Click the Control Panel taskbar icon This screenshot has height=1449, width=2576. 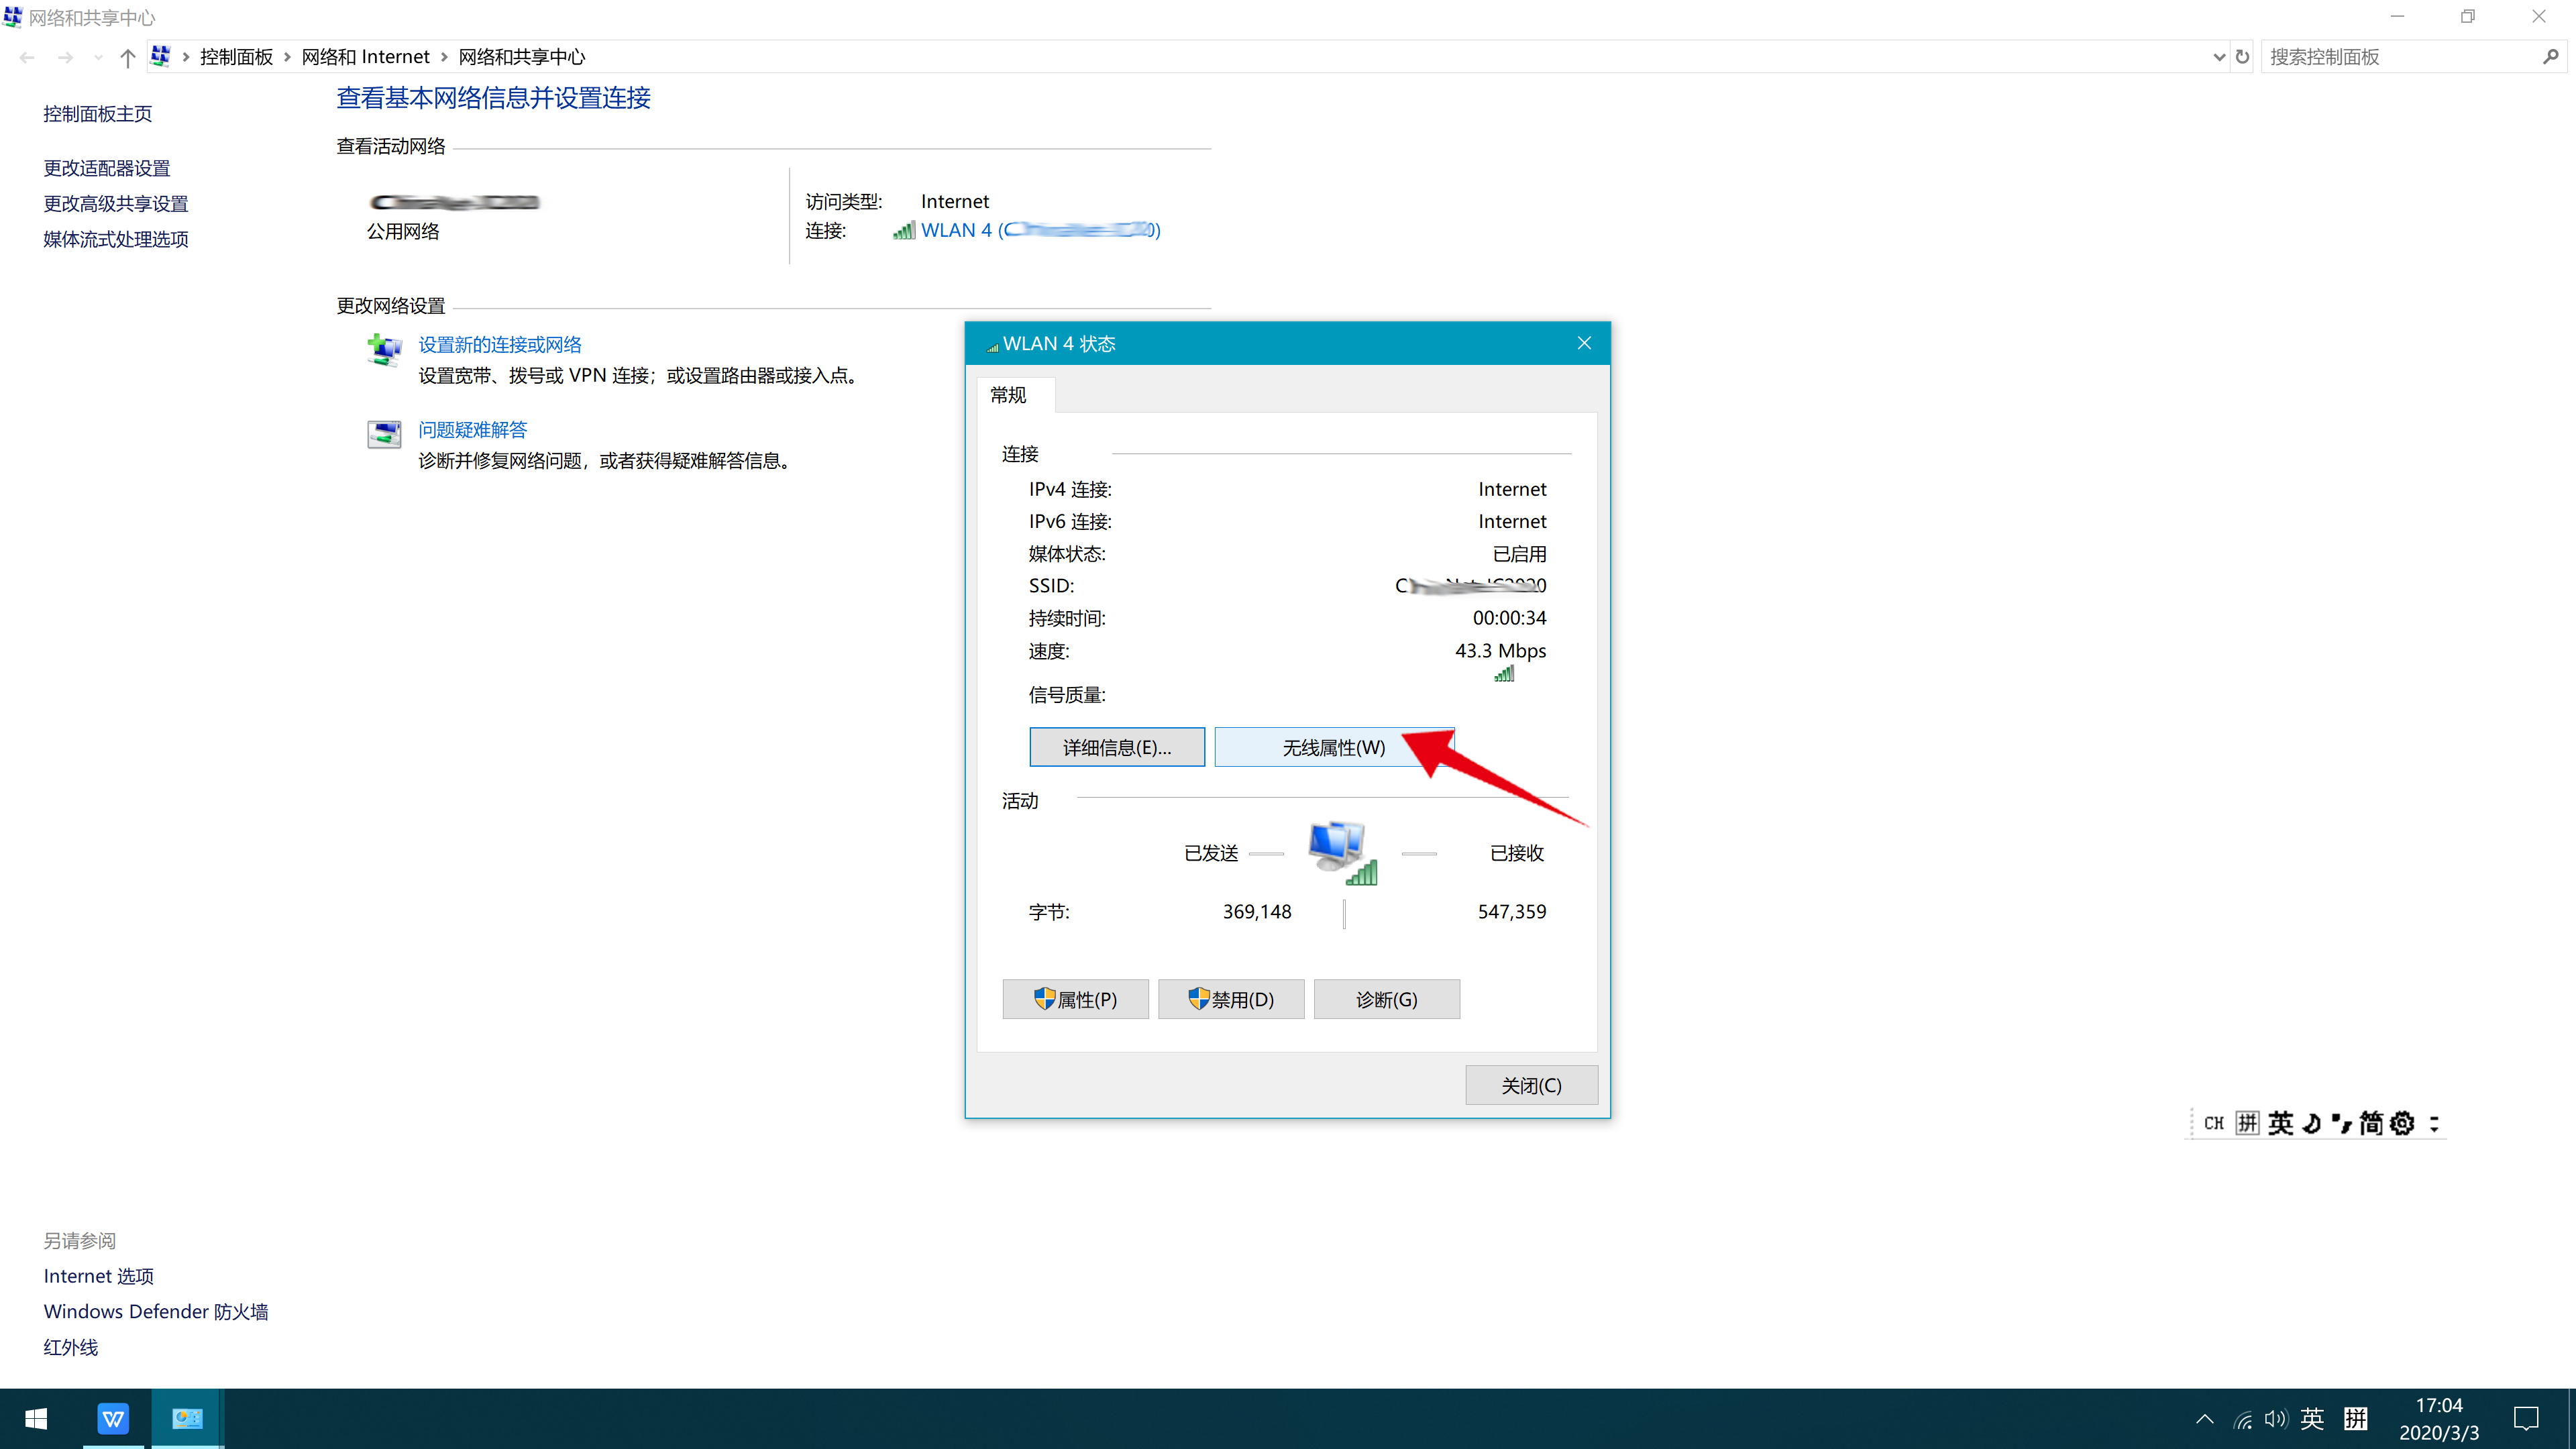click(187, 1418)
